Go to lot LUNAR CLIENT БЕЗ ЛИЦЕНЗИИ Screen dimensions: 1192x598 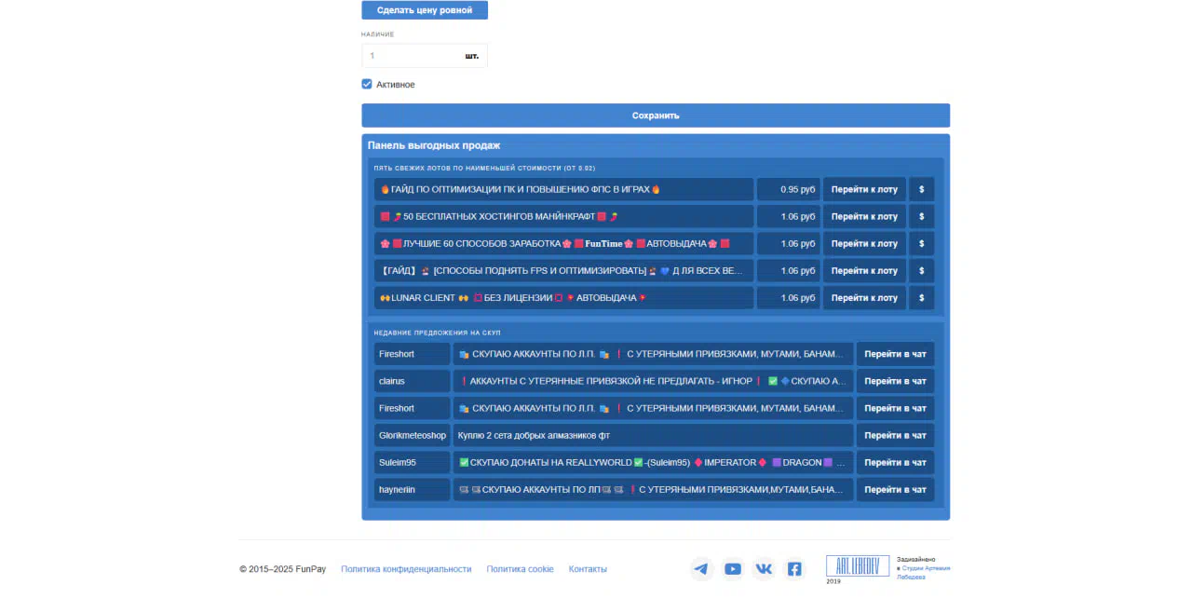pos(864,298)
